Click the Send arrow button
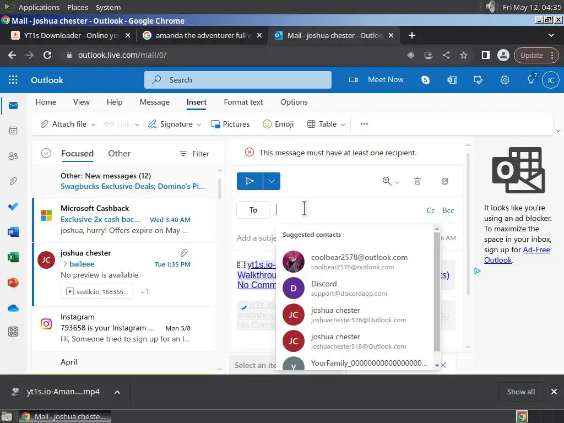Image resolution: width=564 pixels, height=423 pixels. (250, 181)
